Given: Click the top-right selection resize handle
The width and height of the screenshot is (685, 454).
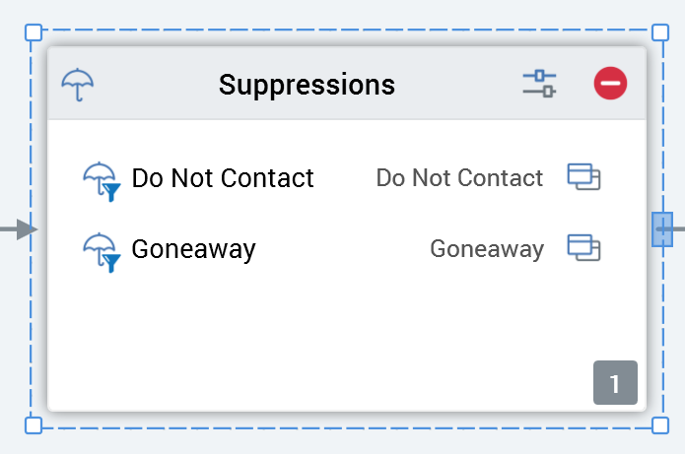Looking at the screenshot, I should (x=660, y=32).
